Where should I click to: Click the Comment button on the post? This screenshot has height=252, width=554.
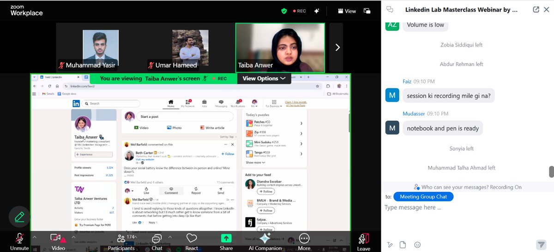click(x=171, y=190)
